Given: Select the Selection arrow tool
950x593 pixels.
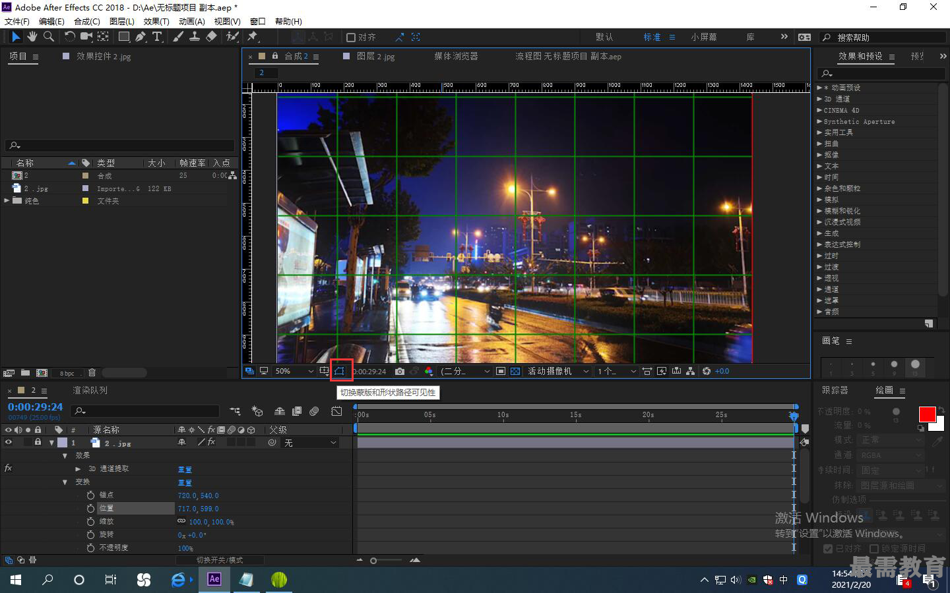Looking at the screenshot, I should coord(16,37).
